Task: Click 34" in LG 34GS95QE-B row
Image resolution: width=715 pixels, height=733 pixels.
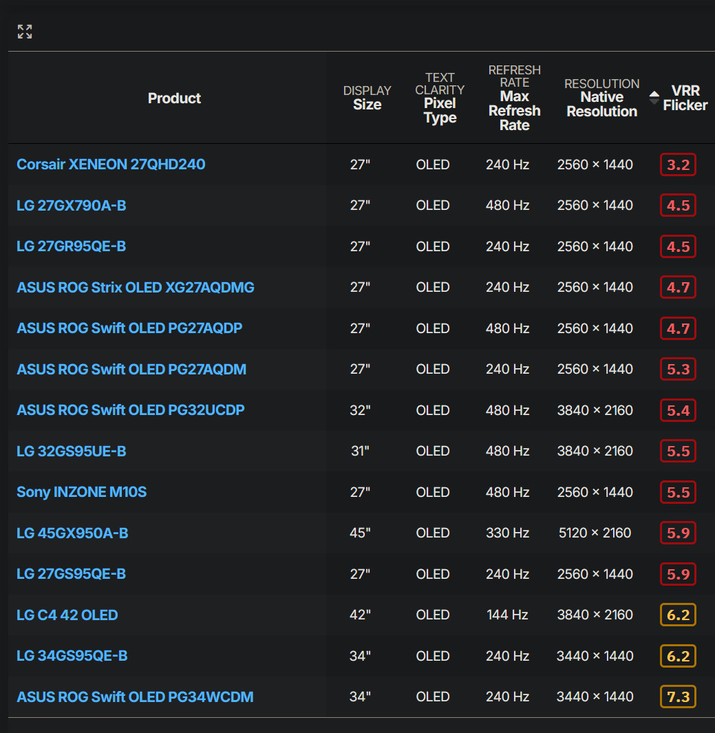Action: coord(361,656)
